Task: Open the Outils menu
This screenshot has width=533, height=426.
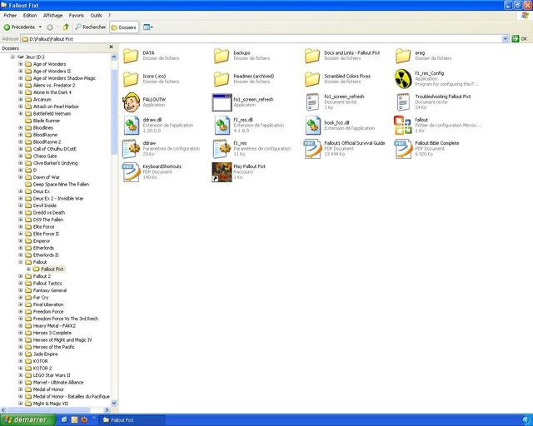Action: point(96,15)
